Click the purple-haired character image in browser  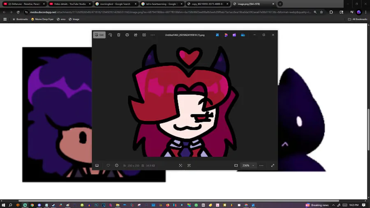57,114
